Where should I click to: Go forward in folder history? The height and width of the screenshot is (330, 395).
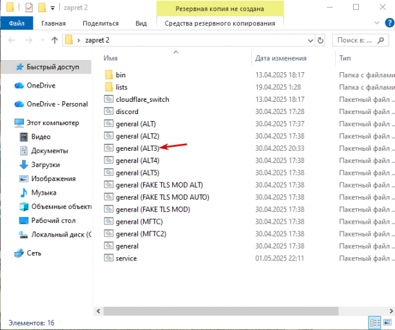coord(29,40)
